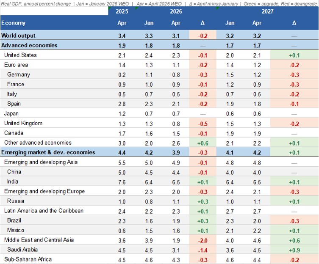The image size is (319, 264).
Task: Click the Economy column header cell
Action: [x=13, y=23]
